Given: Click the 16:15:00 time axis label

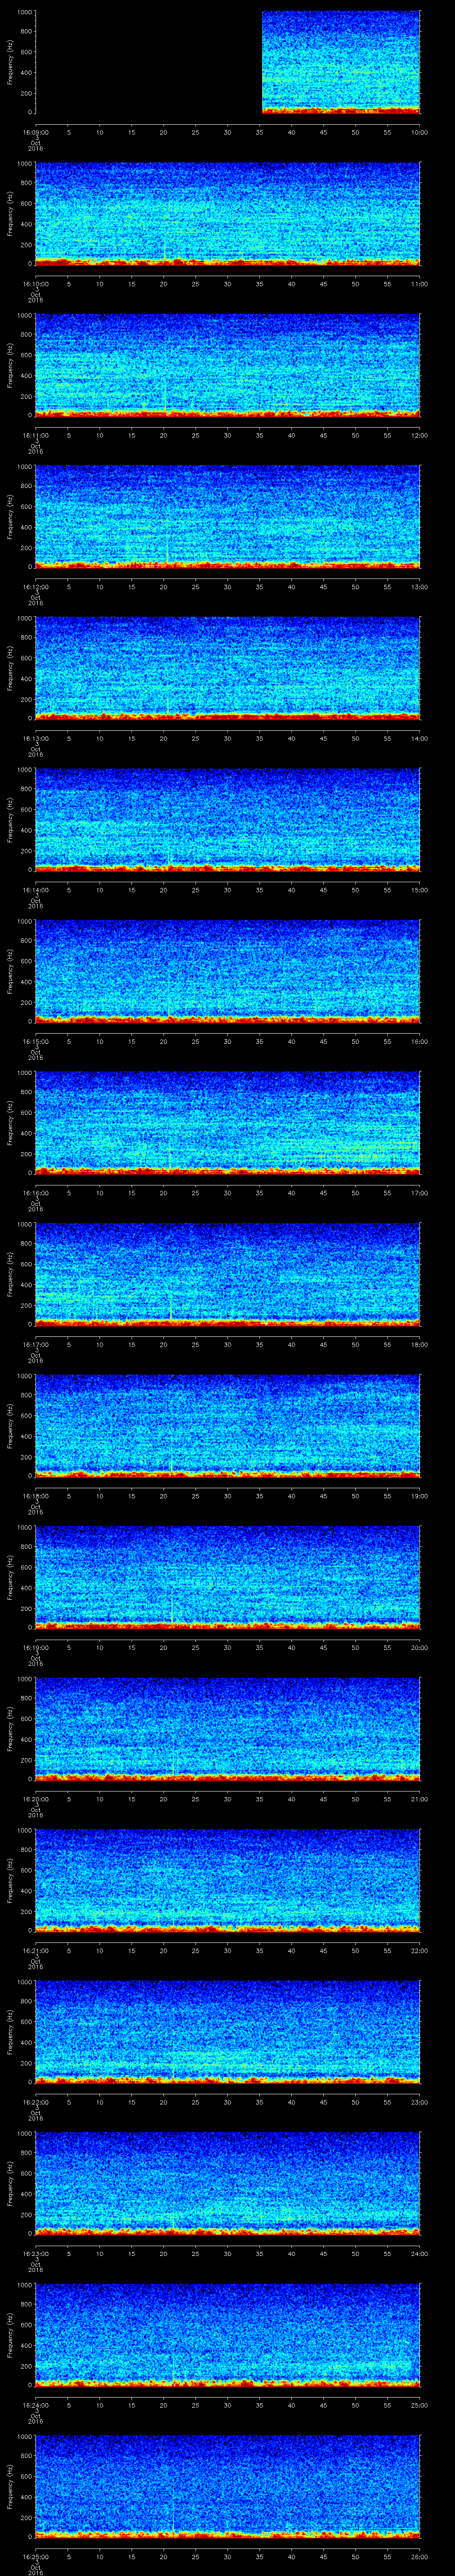Looking at the screenshot, I should [x=35, y=1041].
